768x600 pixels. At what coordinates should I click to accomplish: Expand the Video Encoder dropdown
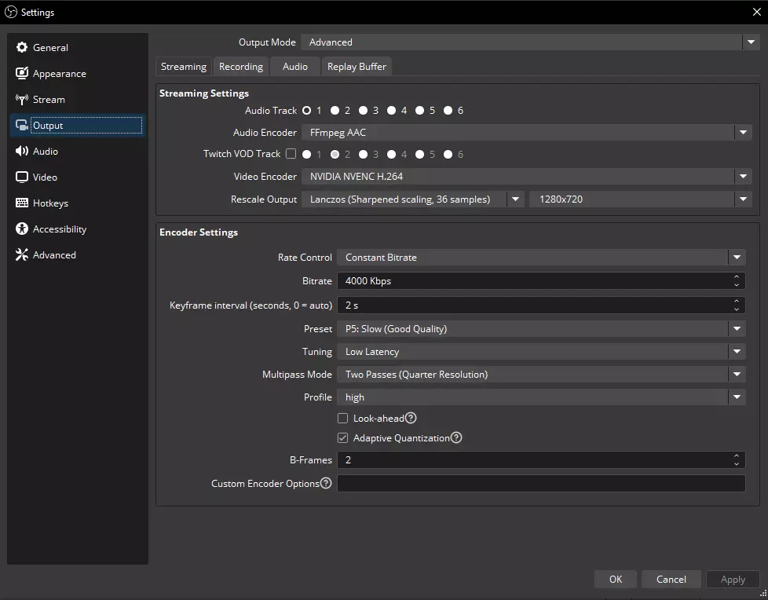526,177
